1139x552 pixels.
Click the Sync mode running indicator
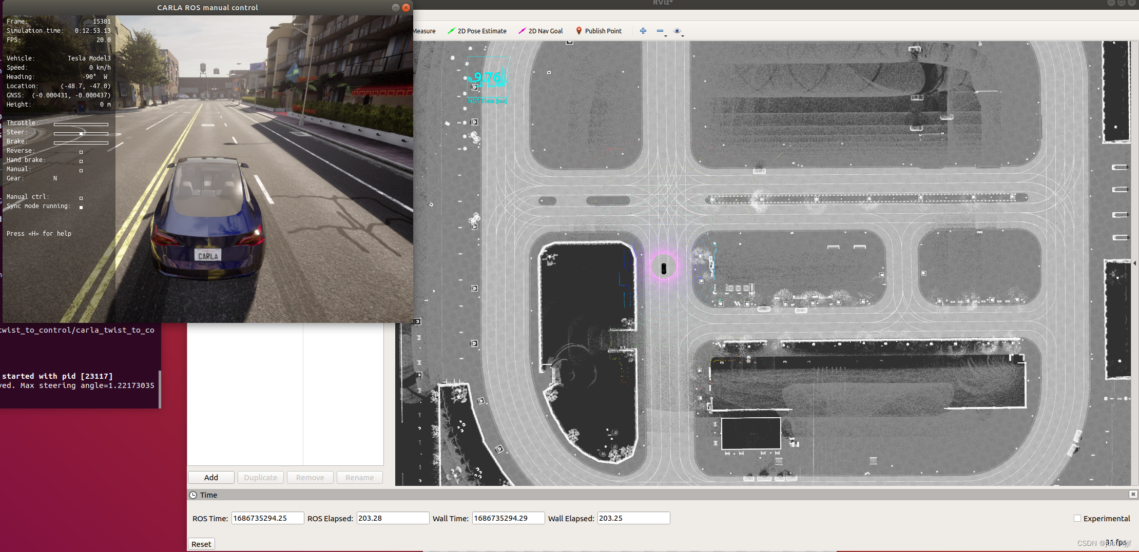81,208
